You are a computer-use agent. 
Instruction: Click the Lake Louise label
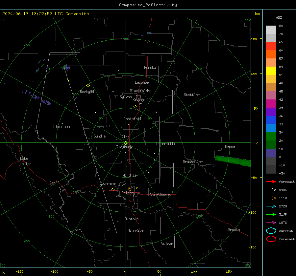(x=25, y=161)
